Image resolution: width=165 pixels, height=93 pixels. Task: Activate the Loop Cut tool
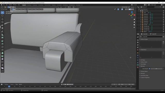pos(2,47)
